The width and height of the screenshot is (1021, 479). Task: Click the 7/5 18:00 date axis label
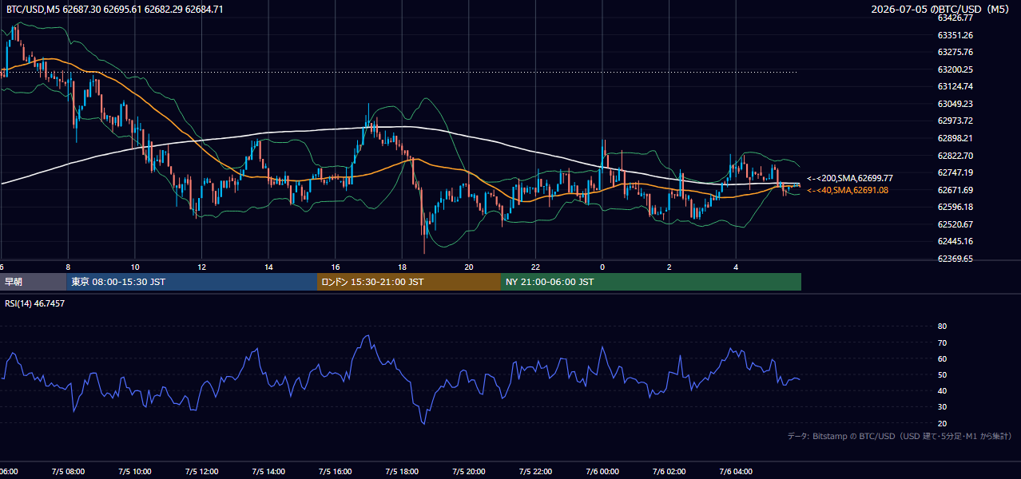click(x=403, y=472)
